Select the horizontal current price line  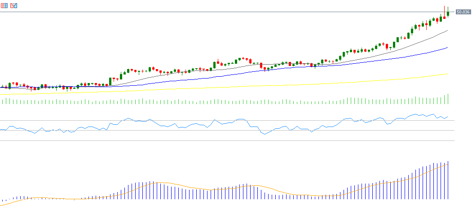(x=225, y=12)
